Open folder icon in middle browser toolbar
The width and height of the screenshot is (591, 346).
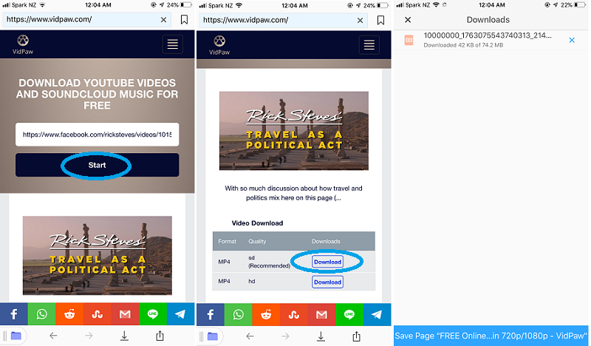(213, 336)
